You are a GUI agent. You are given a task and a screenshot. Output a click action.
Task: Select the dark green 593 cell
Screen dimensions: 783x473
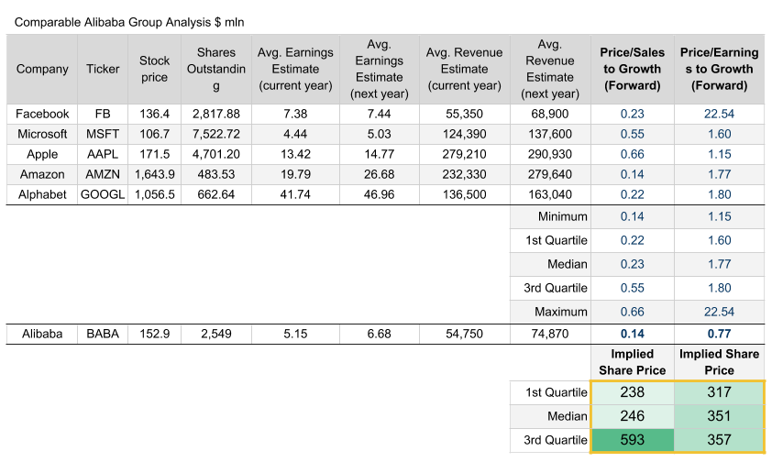[632, 440]
